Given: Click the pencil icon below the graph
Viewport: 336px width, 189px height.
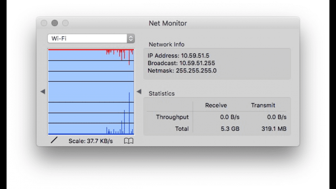Looking at the screenshot, I should click(54, 141).
